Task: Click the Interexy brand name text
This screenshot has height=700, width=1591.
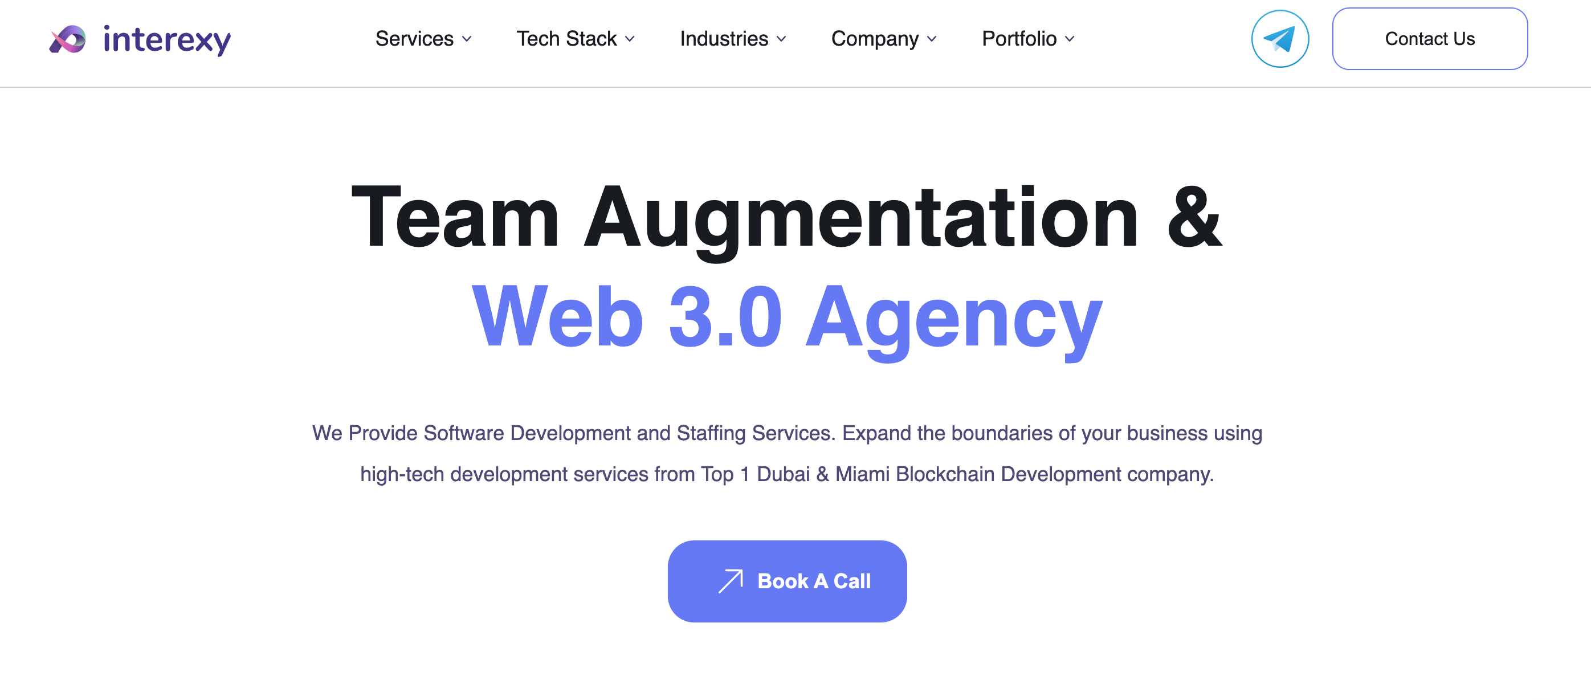Action: [x=168, y=39]
